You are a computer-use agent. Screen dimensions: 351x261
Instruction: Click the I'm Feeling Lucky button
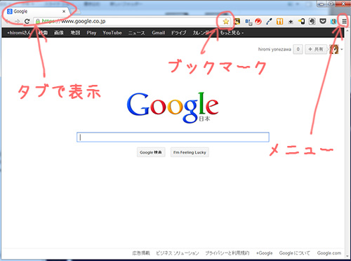tap(190, 152)
